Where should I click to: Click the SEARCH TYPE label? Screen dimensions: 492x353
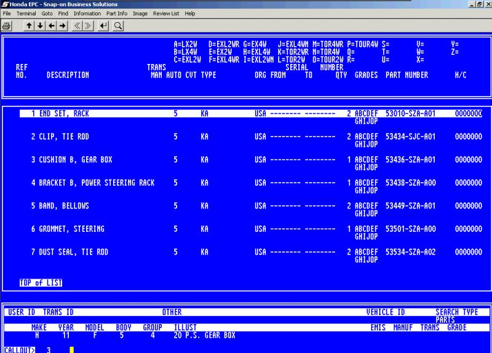point(456,312)
